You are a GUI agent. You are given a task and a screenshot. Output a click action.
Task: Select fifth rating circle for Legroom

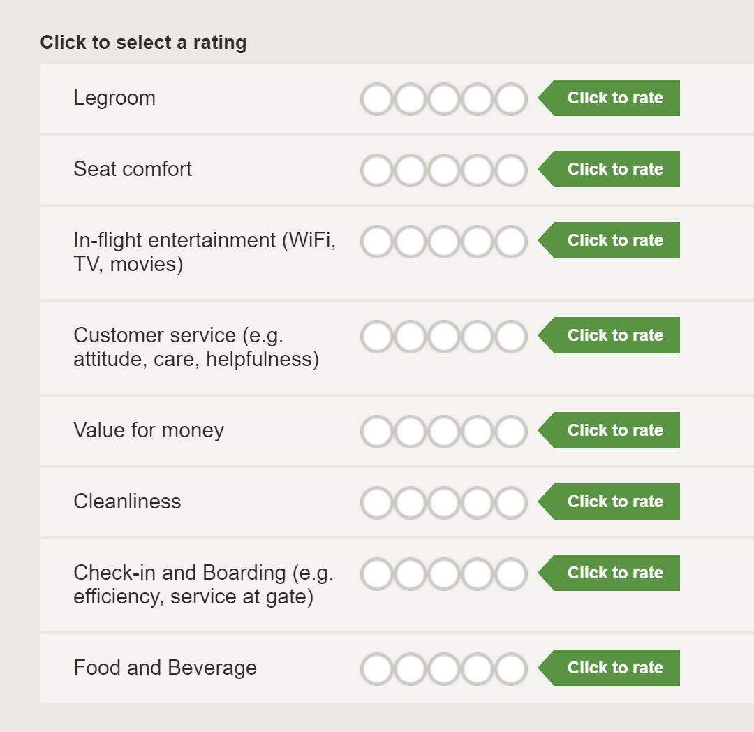click(x=511, y=99)
